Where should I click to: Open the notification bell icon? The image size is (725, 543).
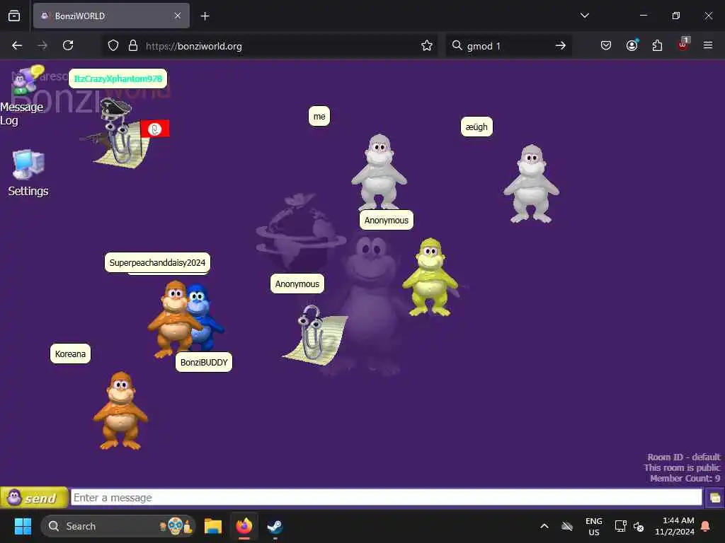point(706,526)
